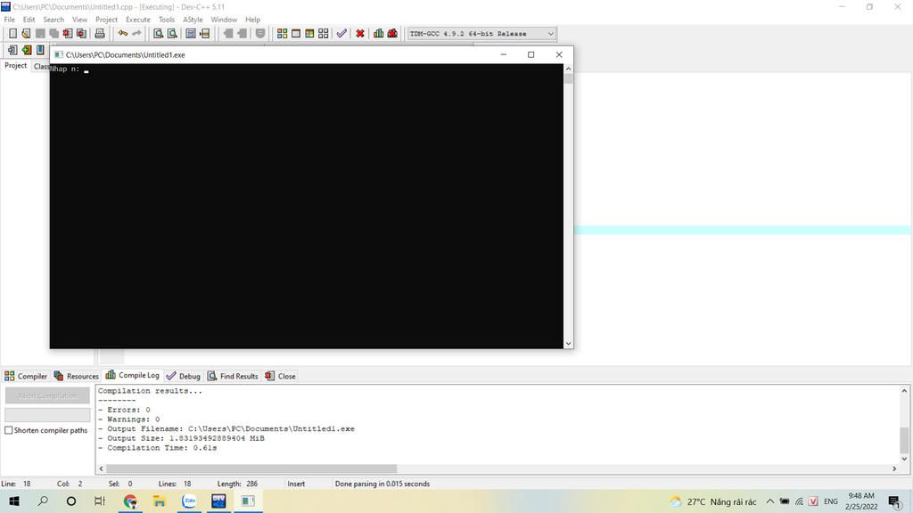Open the File menu
Viewport: 913px width, 513px height.
(9, 20)
